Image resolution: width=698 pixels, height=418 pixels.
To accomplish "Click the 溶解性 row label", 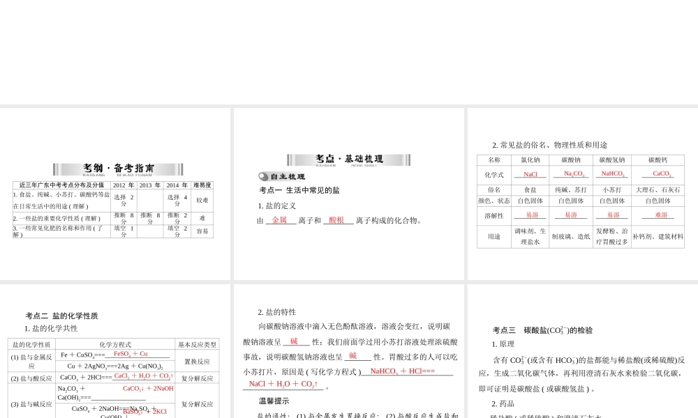I will [494, 216].
